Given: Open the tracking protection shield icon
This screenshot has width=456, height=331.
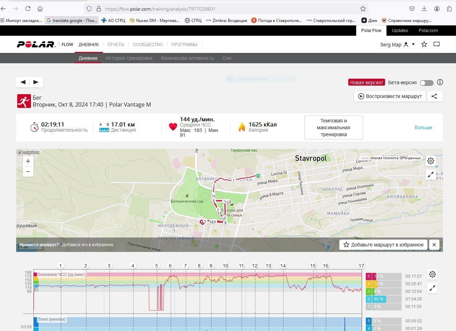Looking at the screenshot, I should (89, 9).
